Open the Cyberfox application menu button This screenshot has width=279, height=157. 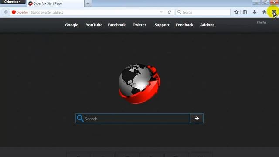13,2
